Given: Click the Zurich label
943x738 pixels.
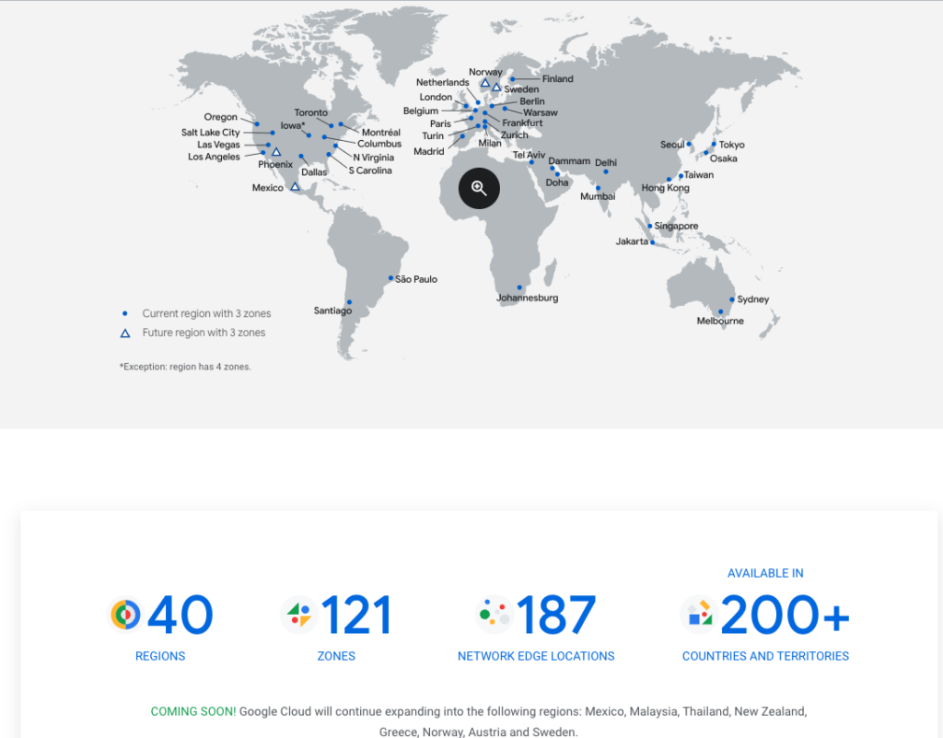Looking at the screenshot, I should [x=514, y=135].
